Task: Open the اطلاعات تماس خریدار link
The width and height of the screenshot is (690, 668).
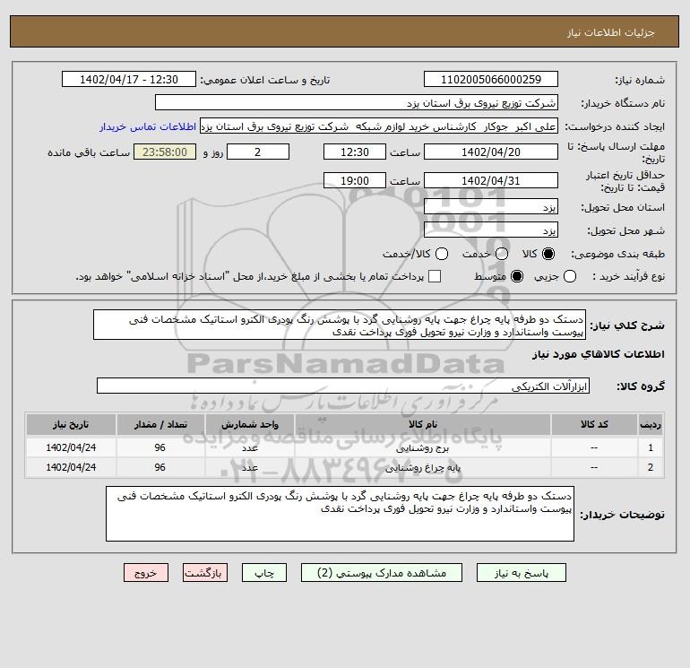Action: tap(148, 126)
